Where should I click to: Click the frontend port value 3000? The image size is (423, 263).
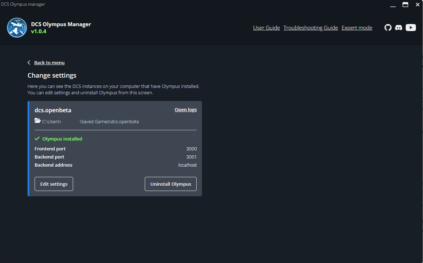click(191, 149)
